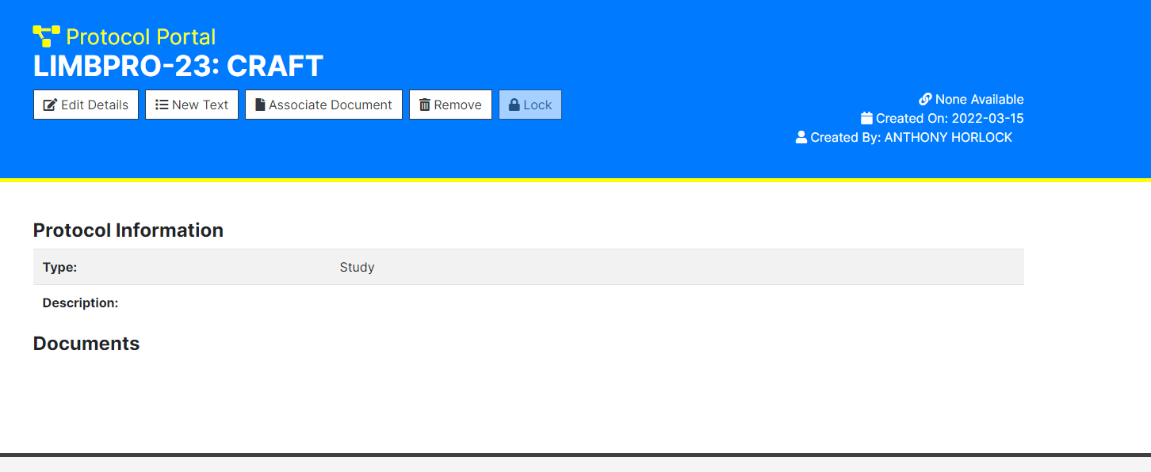Image resolution: width=1151 pixels, height=472 pixels.
Task: Open Edit Details for this protocol
Action: click(86, 104)
